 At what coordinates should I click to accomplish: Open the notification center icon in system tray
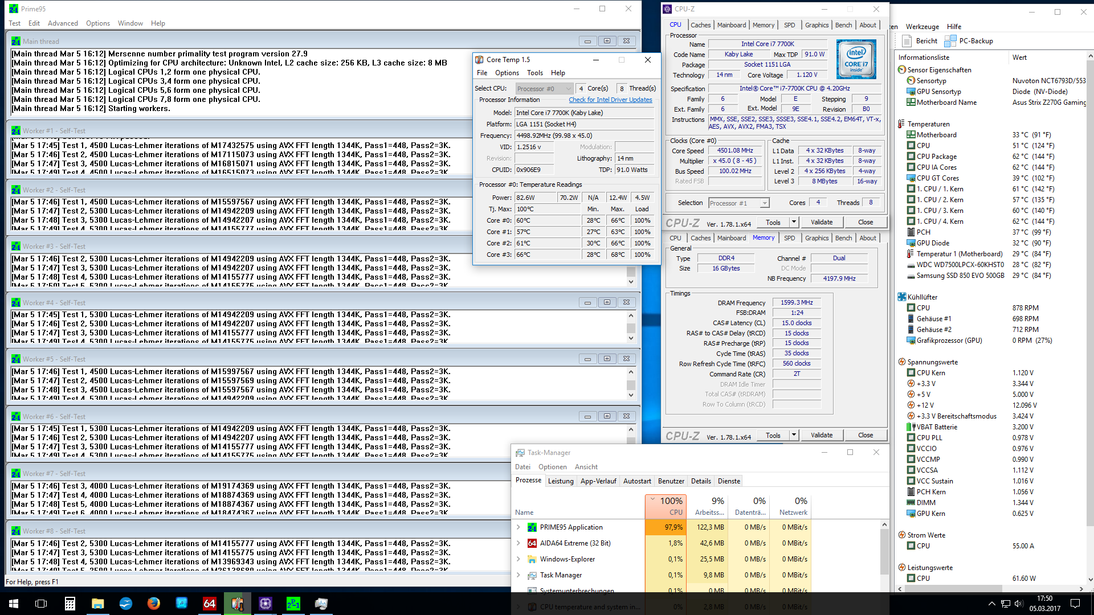point(1075,604)
